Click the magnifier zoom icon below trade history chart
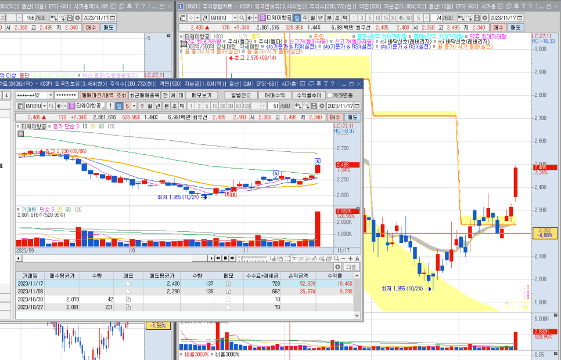This screenshot has height=360, width=561. tap(336, 258)
